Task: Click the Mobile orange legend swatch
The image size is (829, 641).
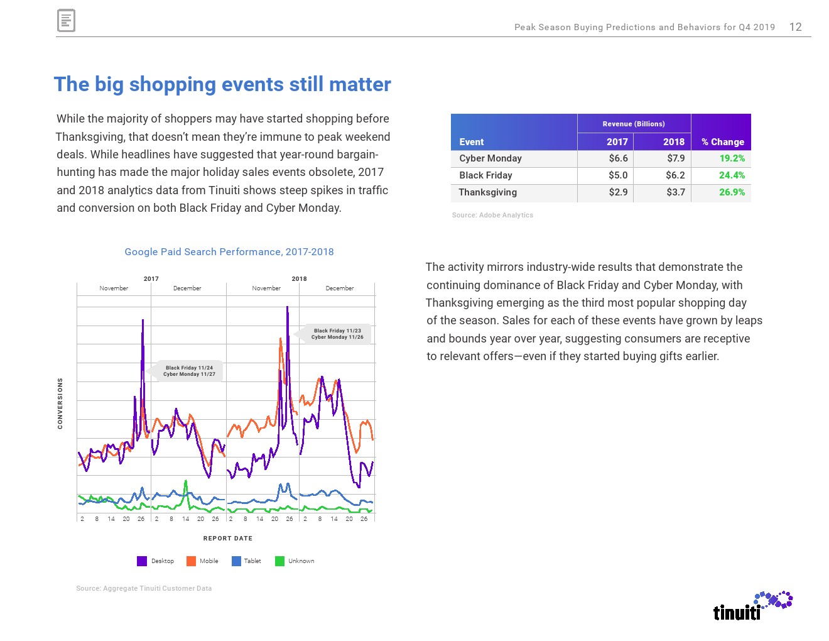Action: point(191,561)
